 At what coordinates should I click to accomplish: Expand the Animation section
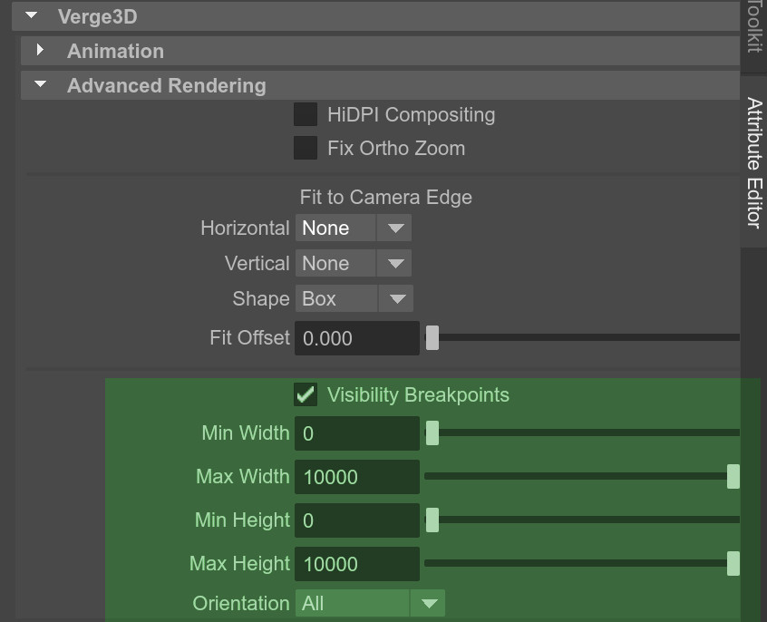(x=40, y=51)
